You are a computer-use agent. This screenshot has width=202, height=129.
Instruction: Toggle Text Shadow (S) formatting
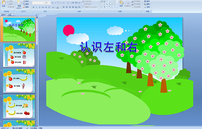[46, 7]
